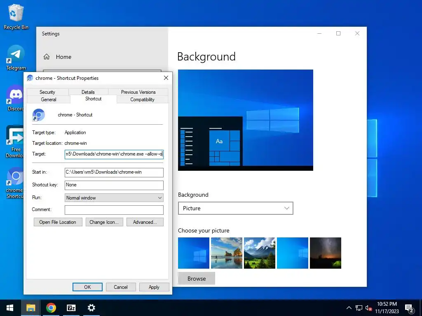Click Browse to choose a picture

click(x=197, y=279)
